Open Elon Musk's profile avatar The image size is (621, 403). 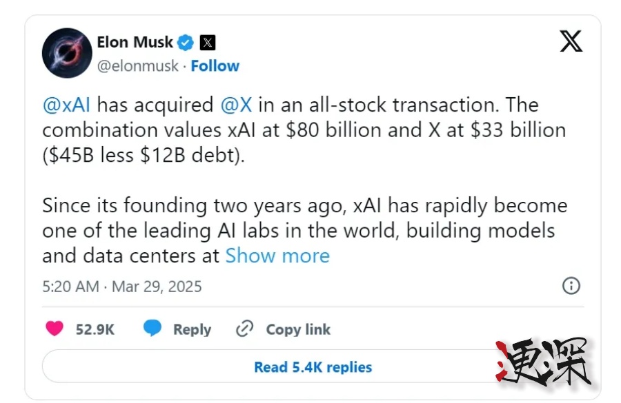(x=67, y=53)
